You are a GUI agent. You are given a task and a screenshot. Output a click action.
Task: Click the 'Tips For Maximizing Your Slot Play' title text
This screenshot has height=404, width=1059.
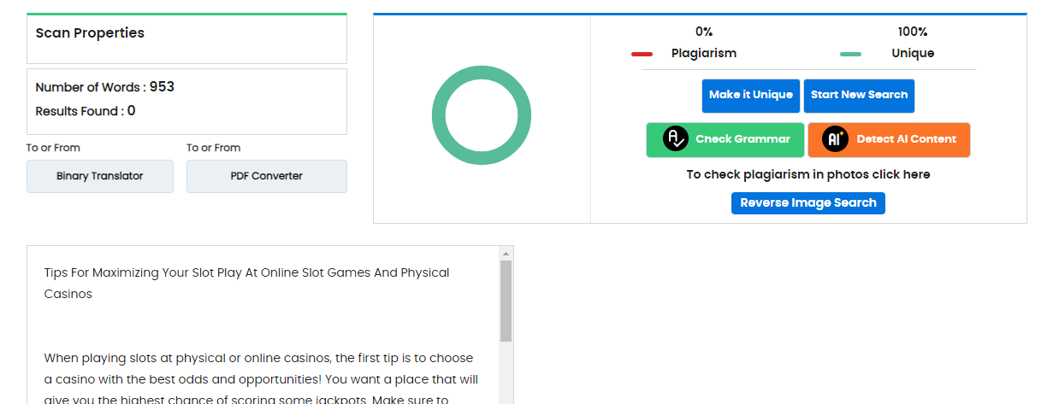[x=246, y=273]
